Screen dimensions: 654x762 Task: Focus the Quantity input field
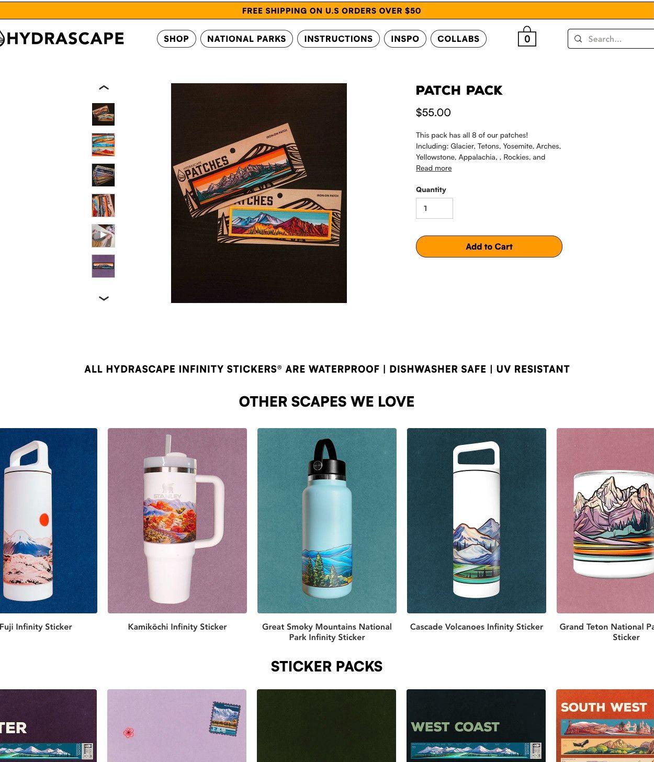coord(434,208)
